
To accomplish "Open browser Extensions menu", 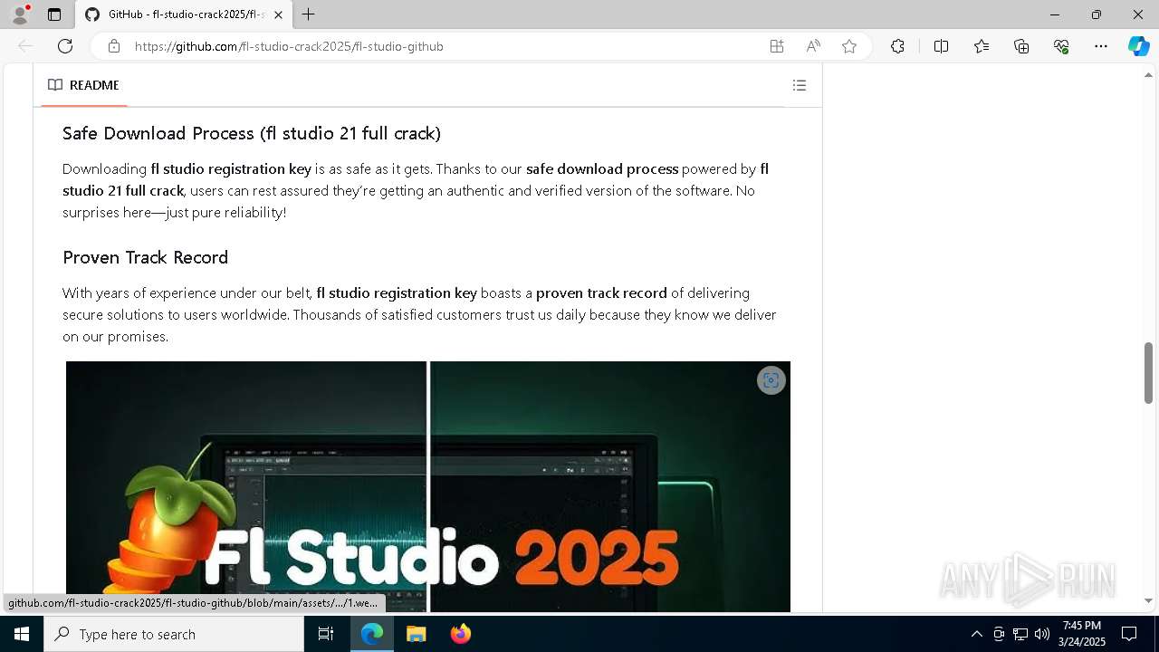I will [897, 46].
